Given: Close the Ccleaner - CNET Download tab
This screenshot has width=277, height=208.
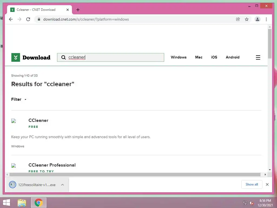Looking at the screenshot, I should click(x=67, y=10).
